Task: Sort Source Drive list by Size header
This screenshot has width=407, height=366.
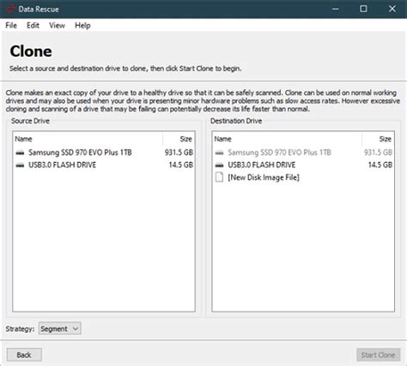Action: pos(179,139)
